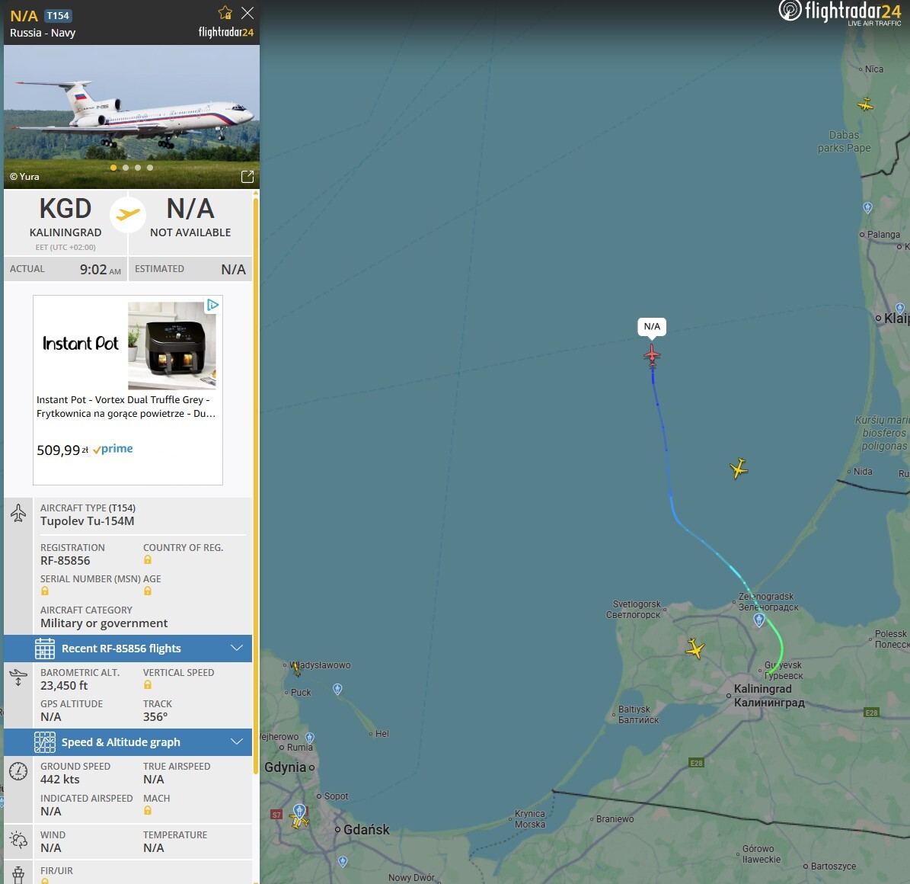The image size is (910, 884).
Task: Select the first photo carousel dot
Action: click(x=113, y=168)
